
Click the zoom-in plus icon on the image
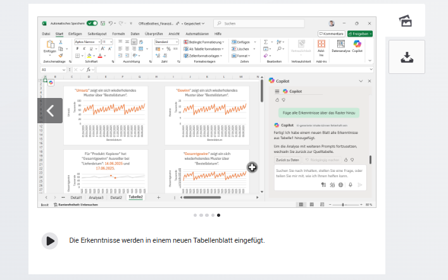pos(252,167)
